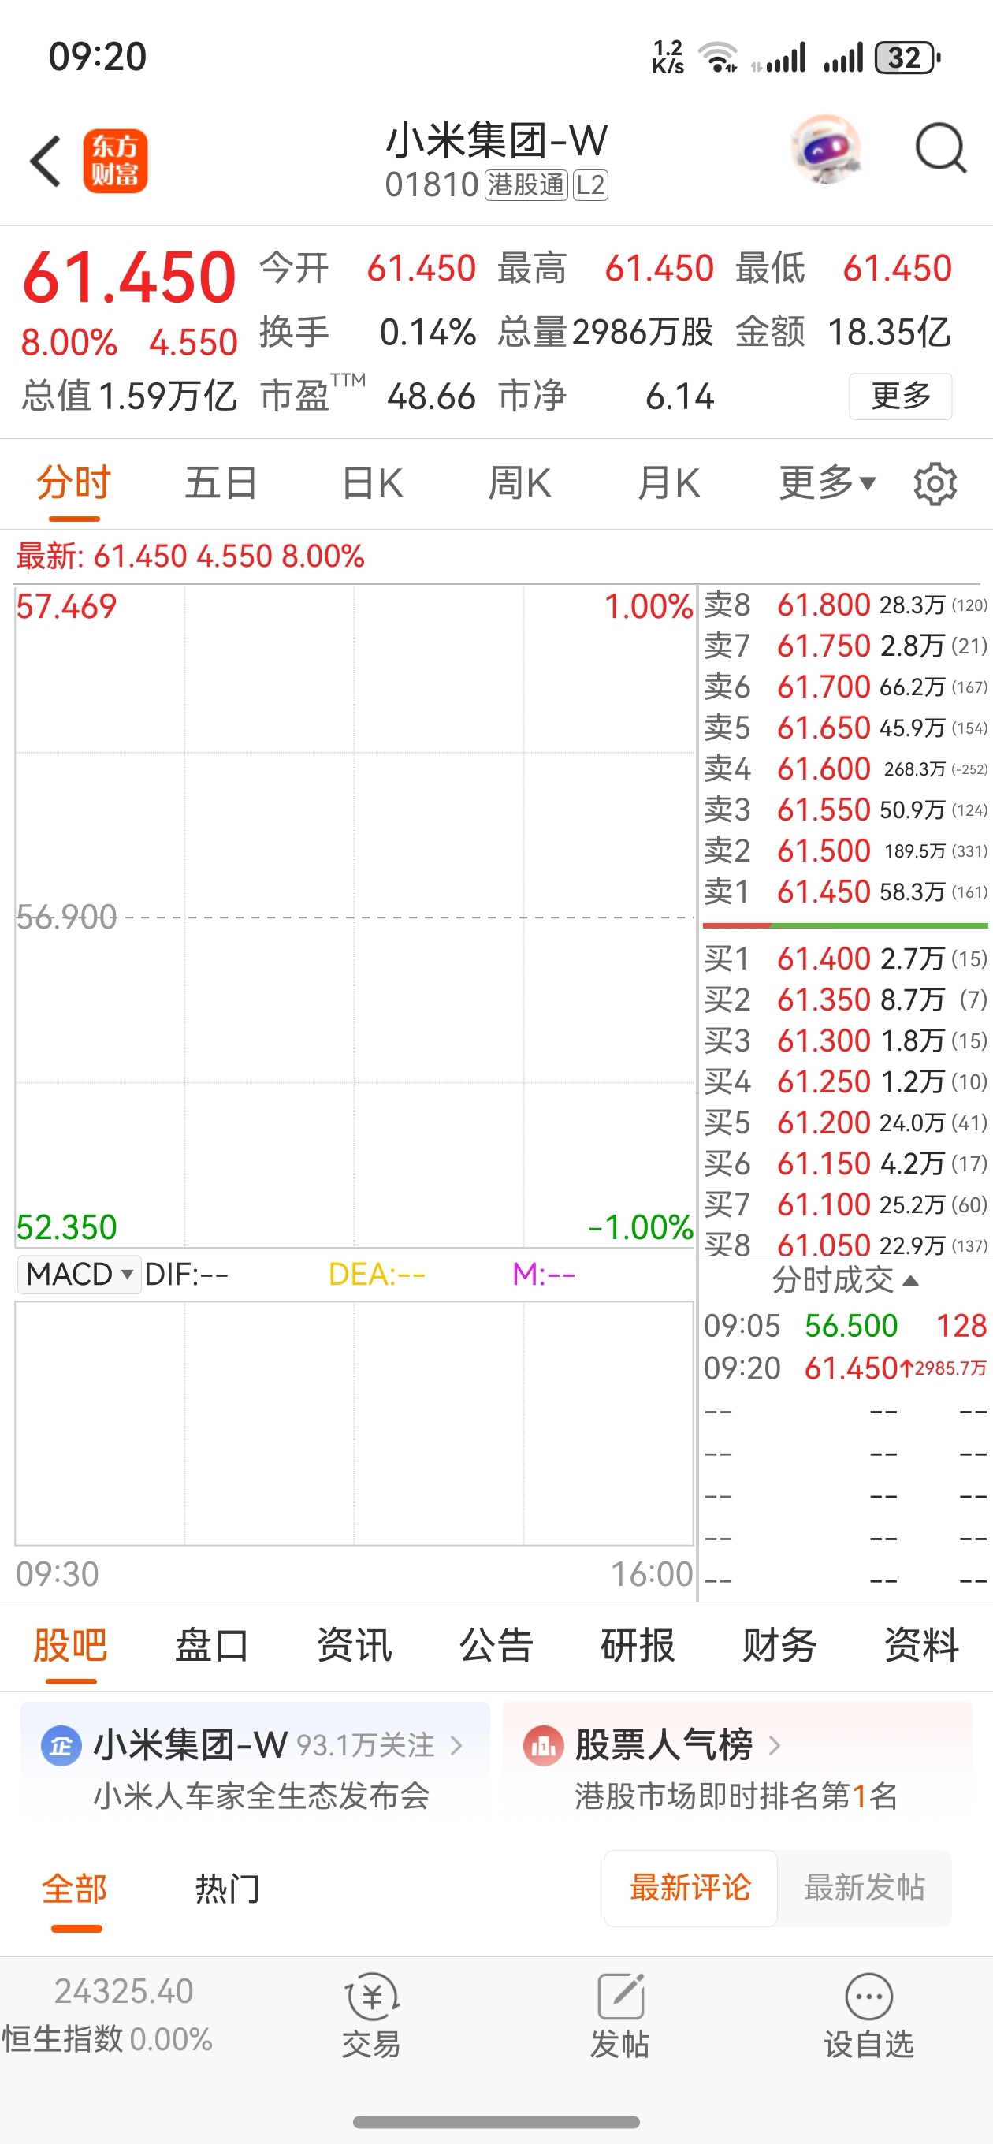Select the 热门 posts tab
The height and width of the screenshot is (2144, 993).
[227, 1889]
